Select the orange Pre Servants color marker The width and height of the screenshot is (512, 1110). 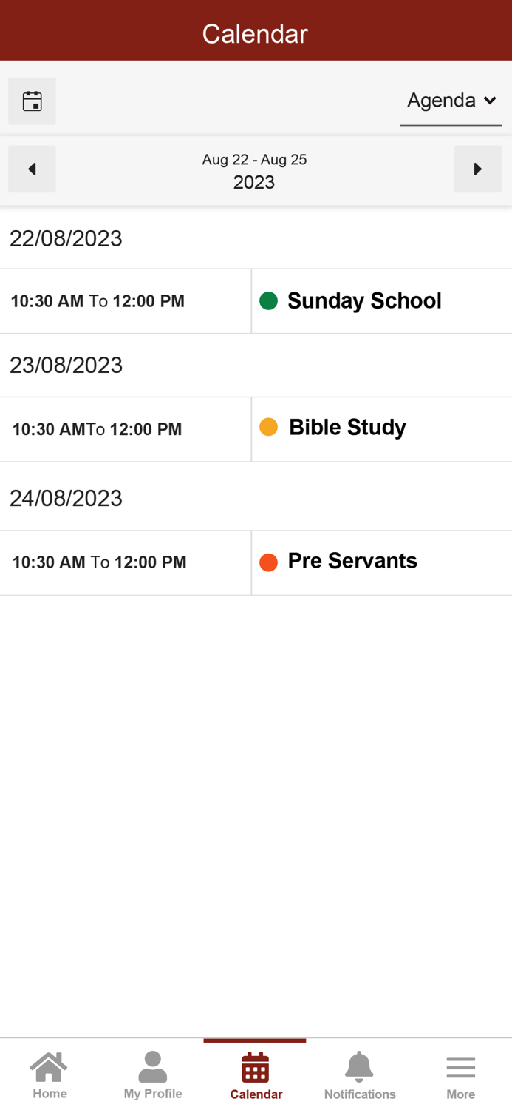pos(268,562)
